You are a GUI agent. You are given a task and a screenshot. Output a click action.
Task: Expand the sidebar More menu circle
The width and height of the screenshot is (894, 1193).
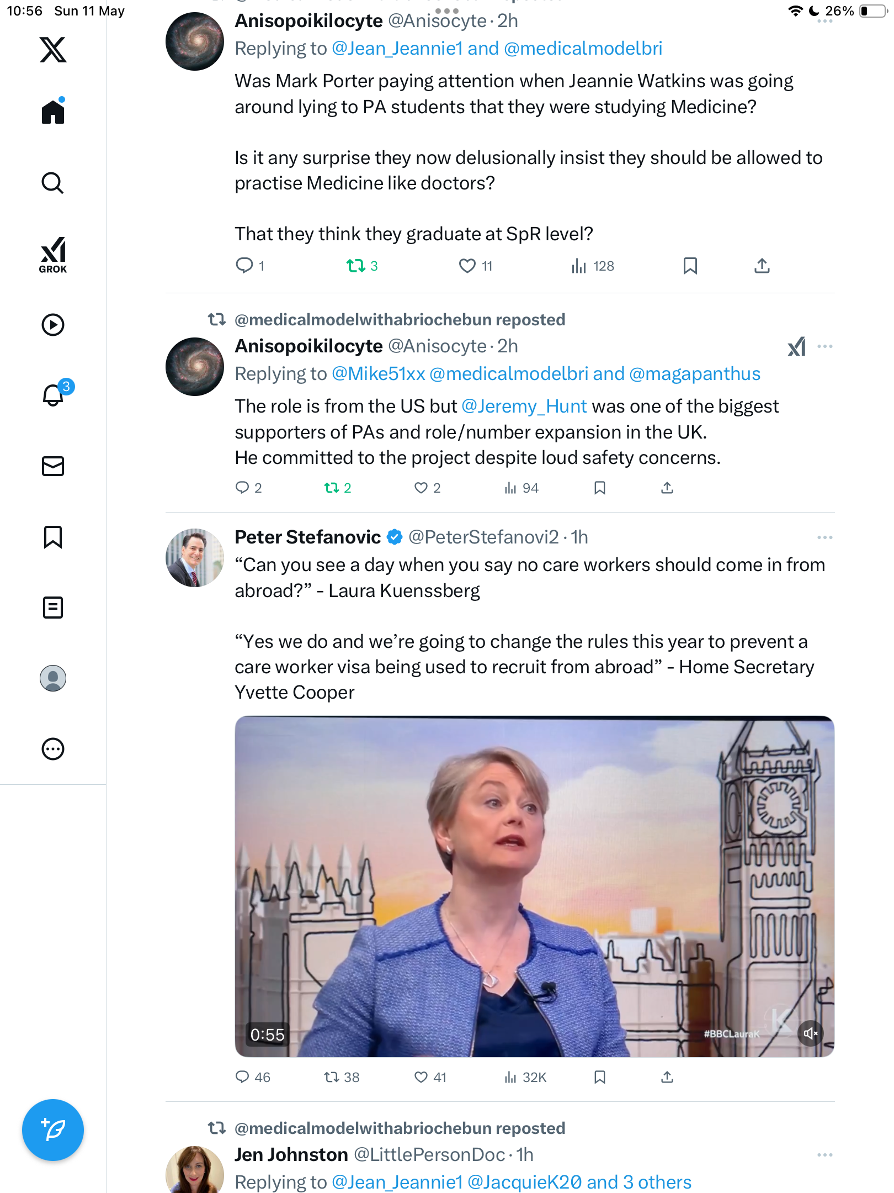[53, 749]
